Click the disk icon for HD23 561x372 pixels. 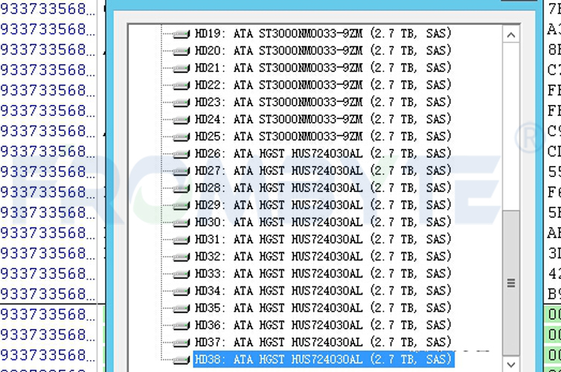182,103
